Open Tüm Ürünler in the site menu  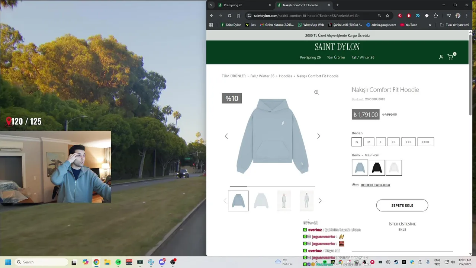pyautogui.click(x=336, y=57)
